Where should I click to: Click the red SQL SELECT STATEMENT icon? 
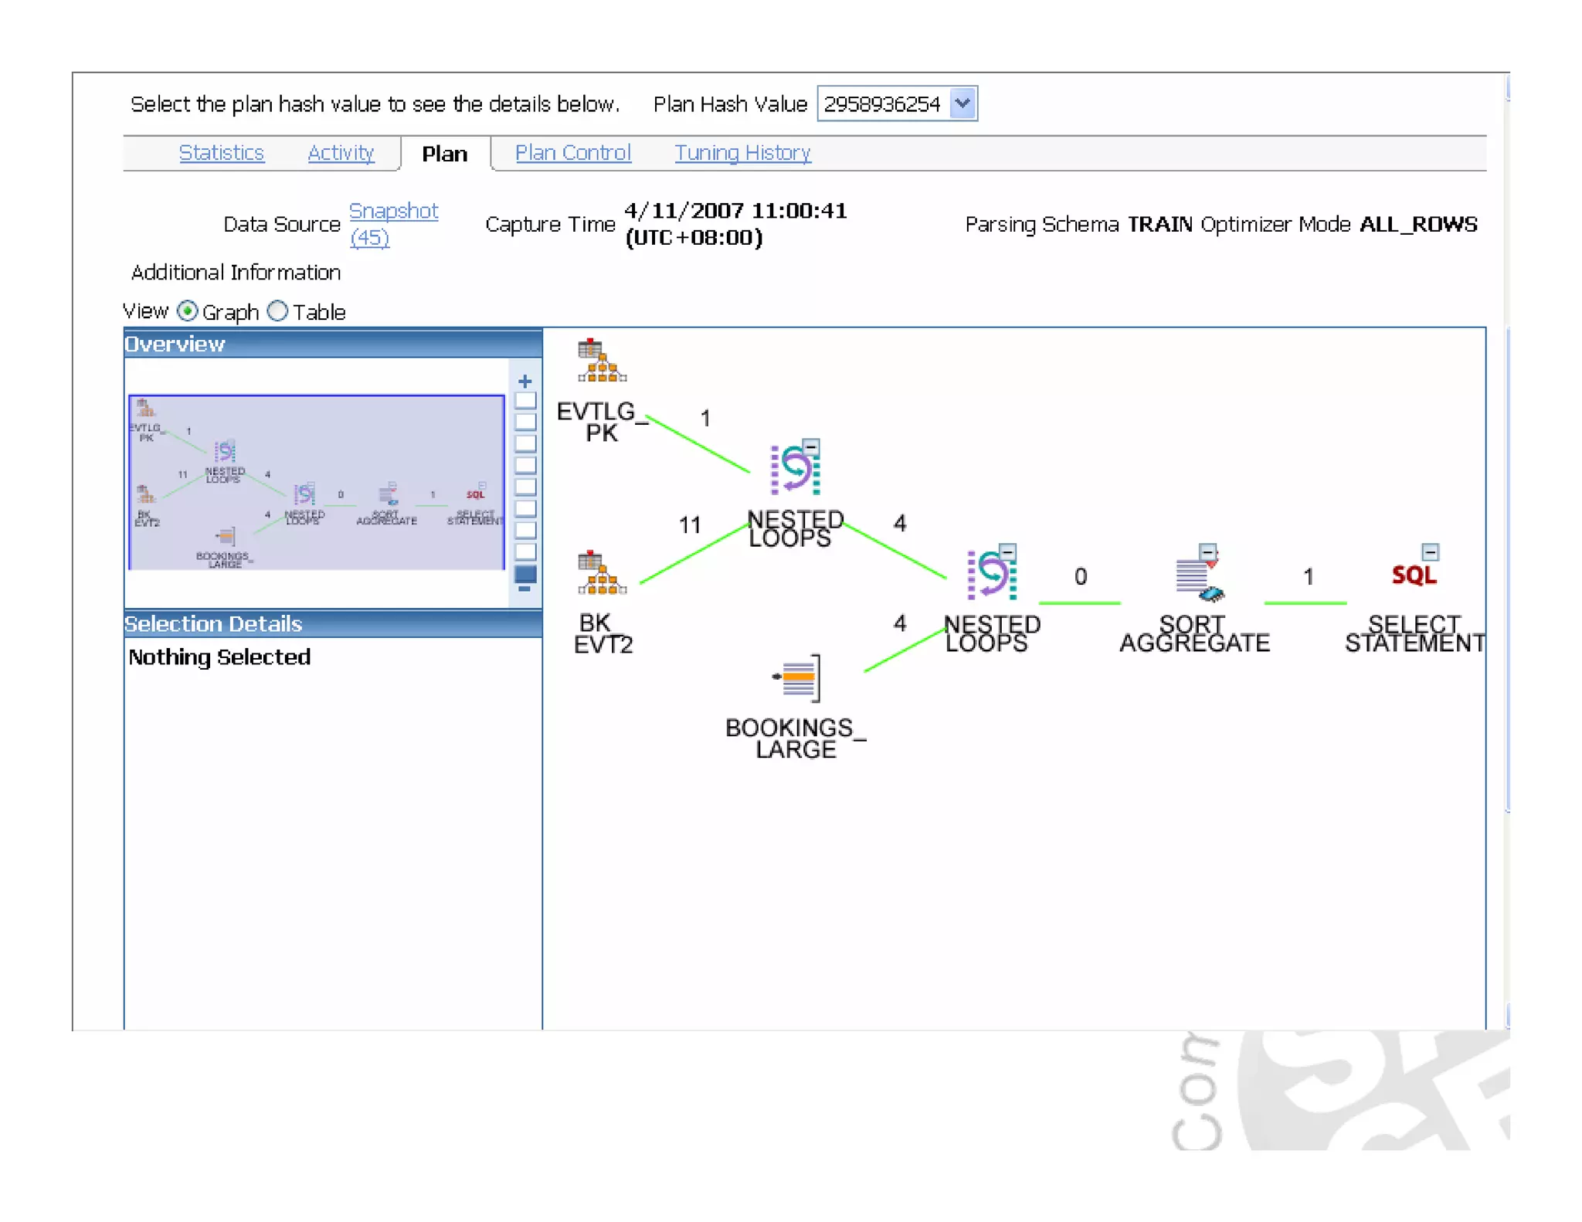pos(1413,575)
